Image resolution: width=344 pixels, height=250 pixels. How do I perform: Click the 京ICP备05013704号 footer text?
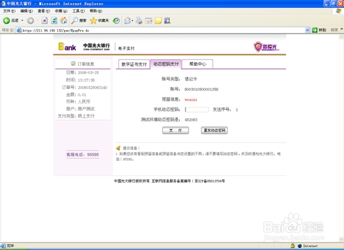tap(210, 181)
